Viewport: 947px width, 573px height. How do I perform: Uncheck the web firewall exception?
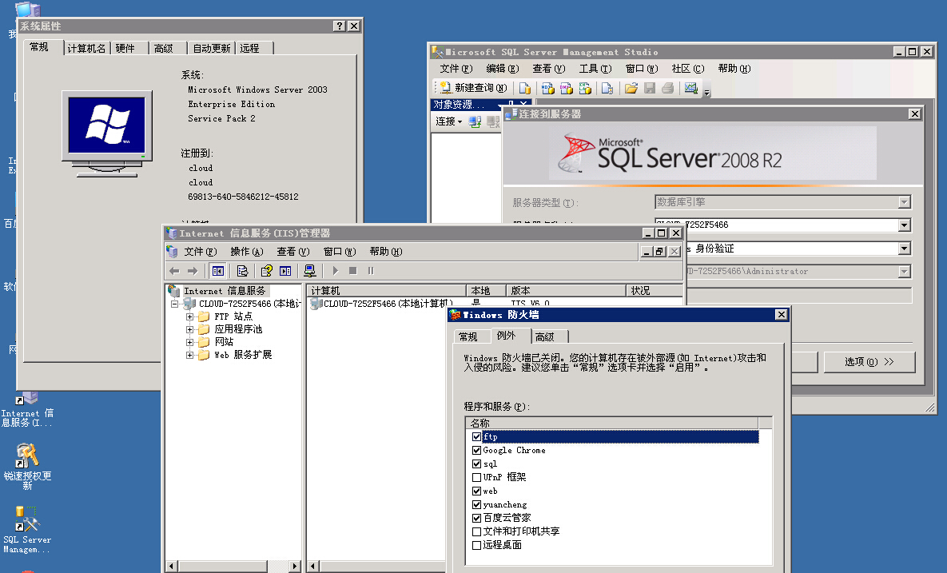476,491
